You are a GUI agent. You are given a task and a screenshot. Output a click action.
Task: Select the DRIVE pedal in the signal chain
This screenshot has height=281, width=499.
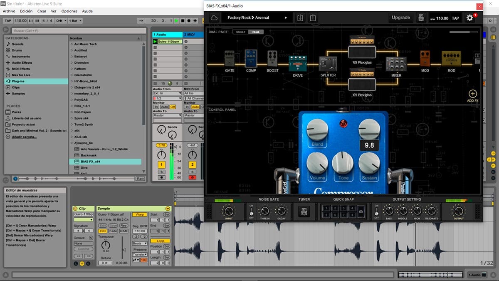pos(298,64)
